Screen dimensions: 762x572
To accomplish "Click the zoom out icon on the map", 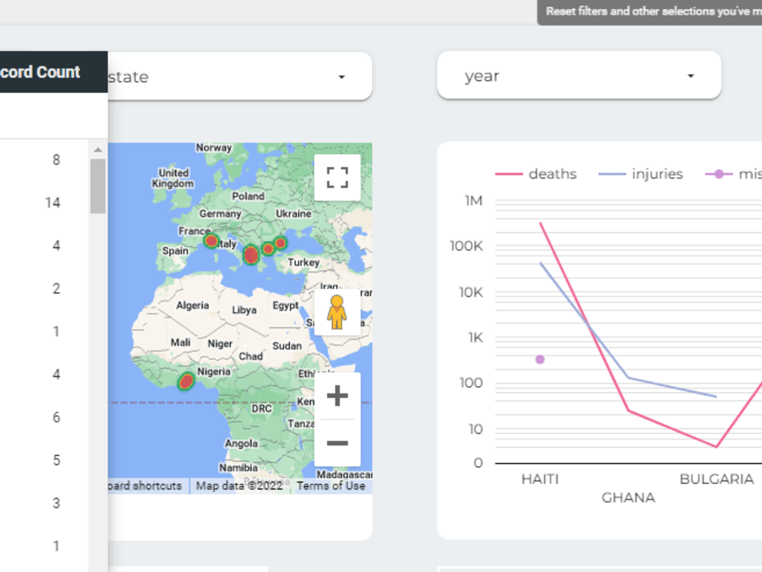I will (336, 442).
